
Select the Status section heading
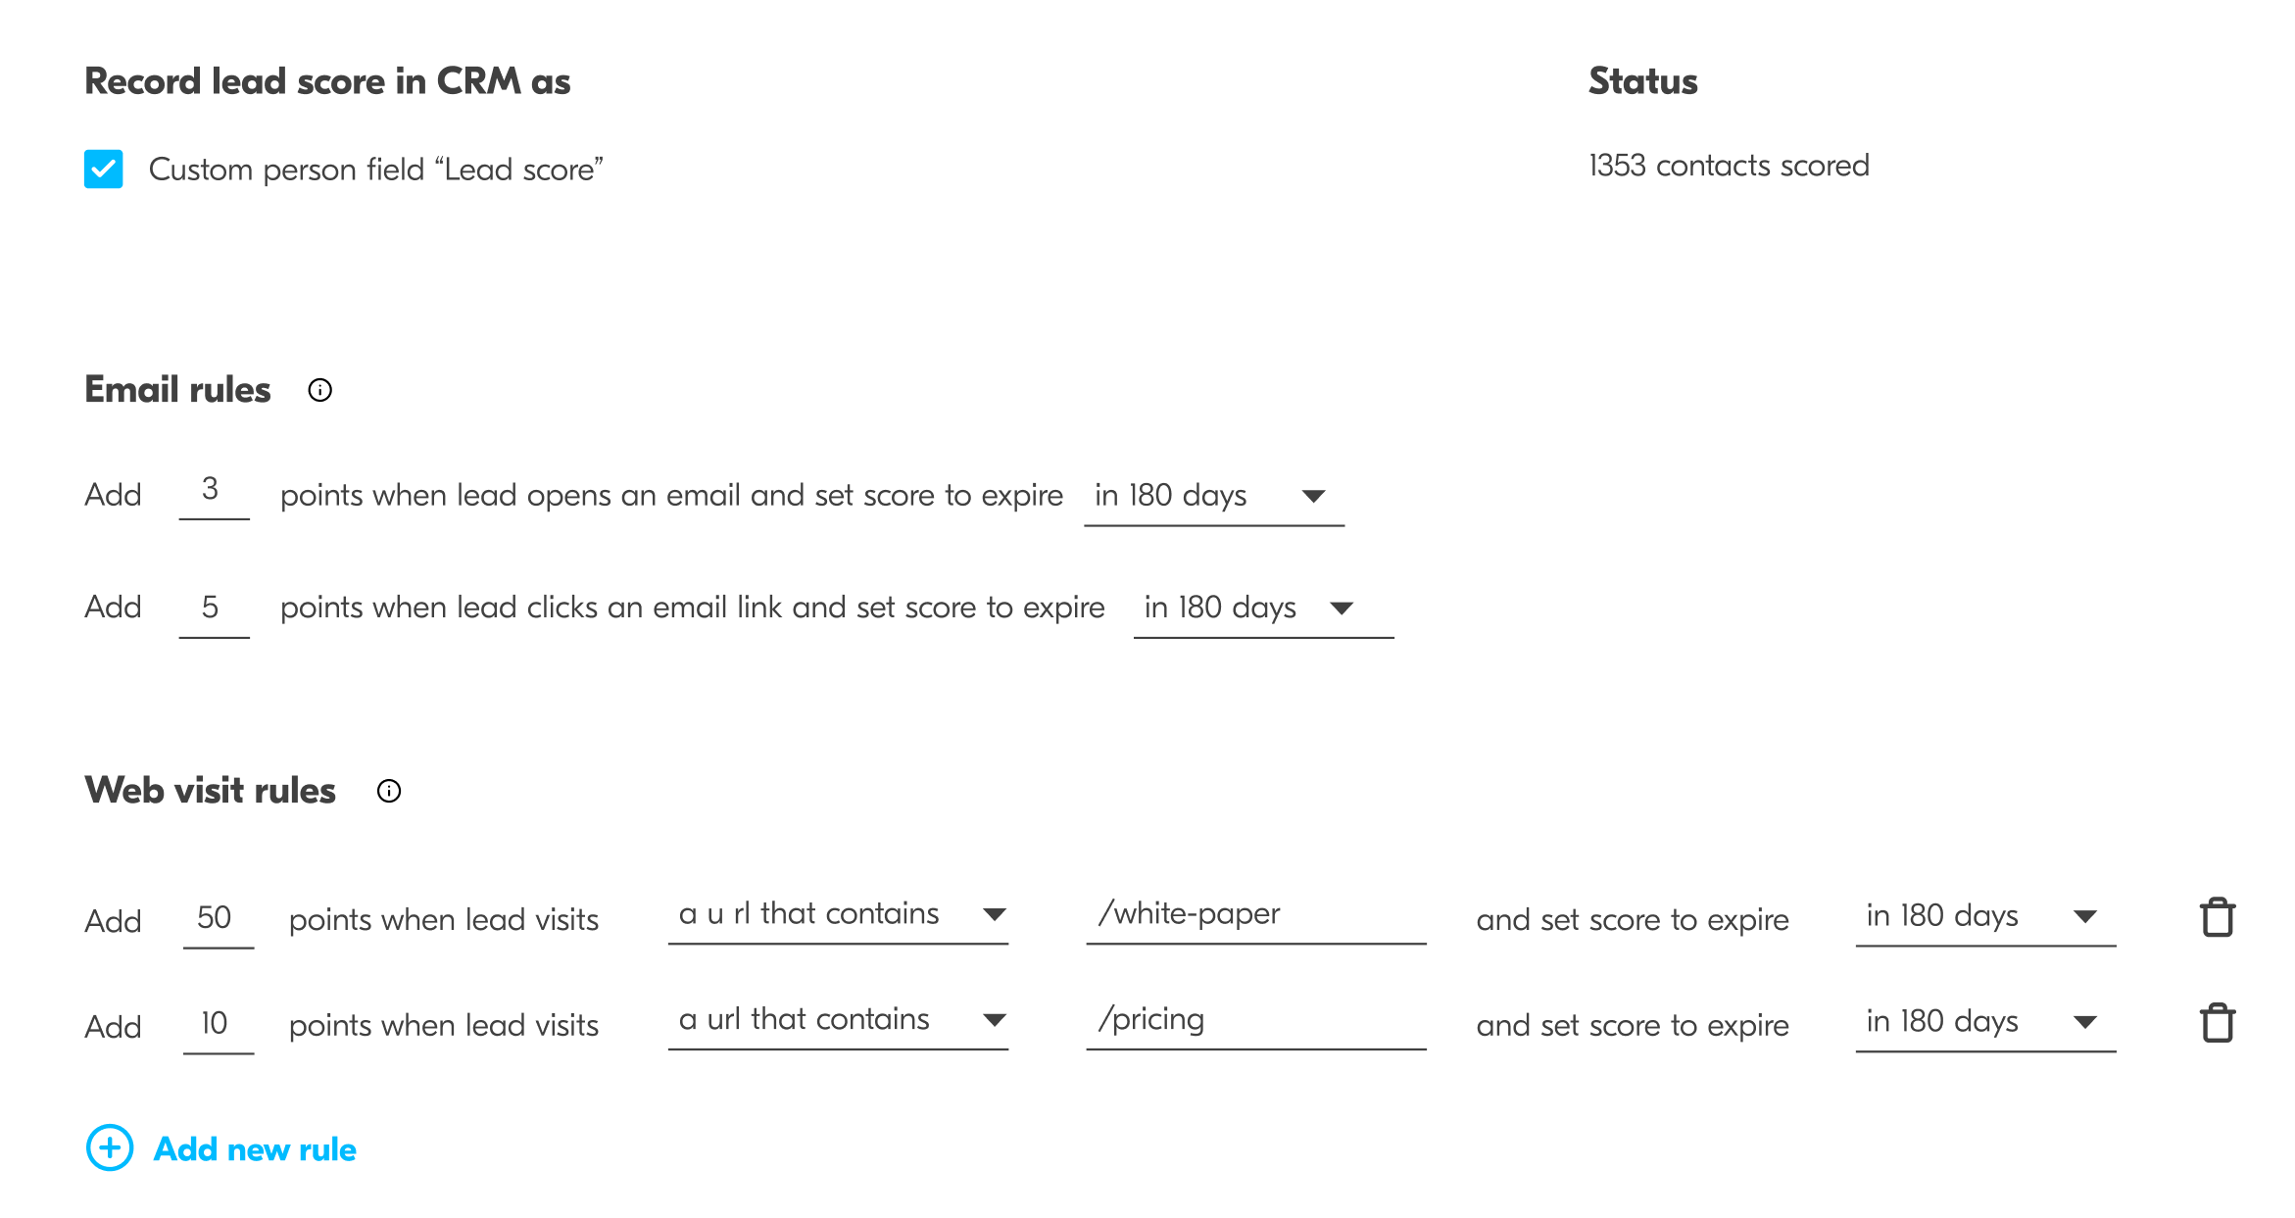1641,80
